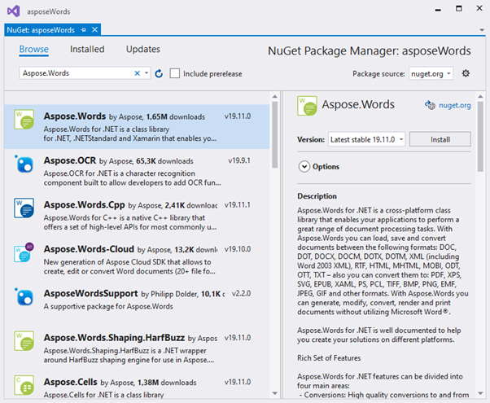490x403 pixels.
Task: Click the Aspose.Words.Cpp package icon
Action: pos(24,208)
